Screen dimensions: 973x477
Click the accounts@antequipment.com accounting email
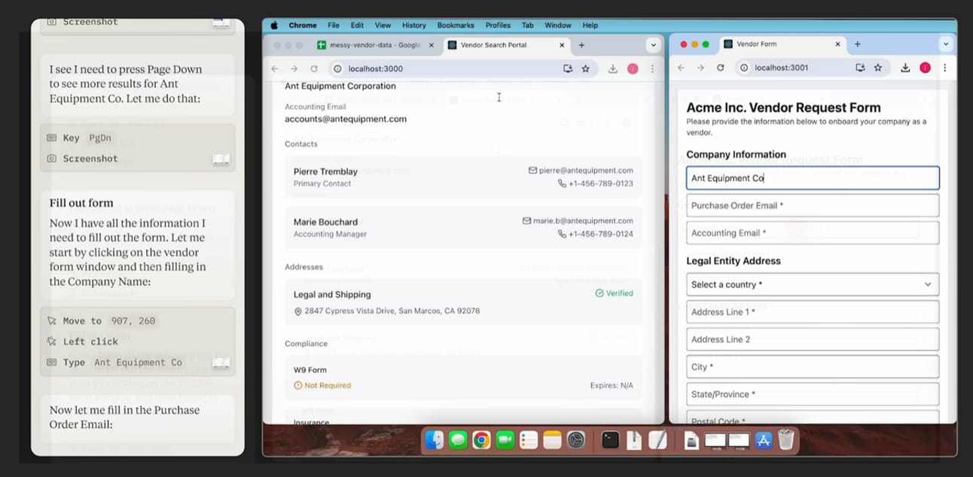pos(346,119)
